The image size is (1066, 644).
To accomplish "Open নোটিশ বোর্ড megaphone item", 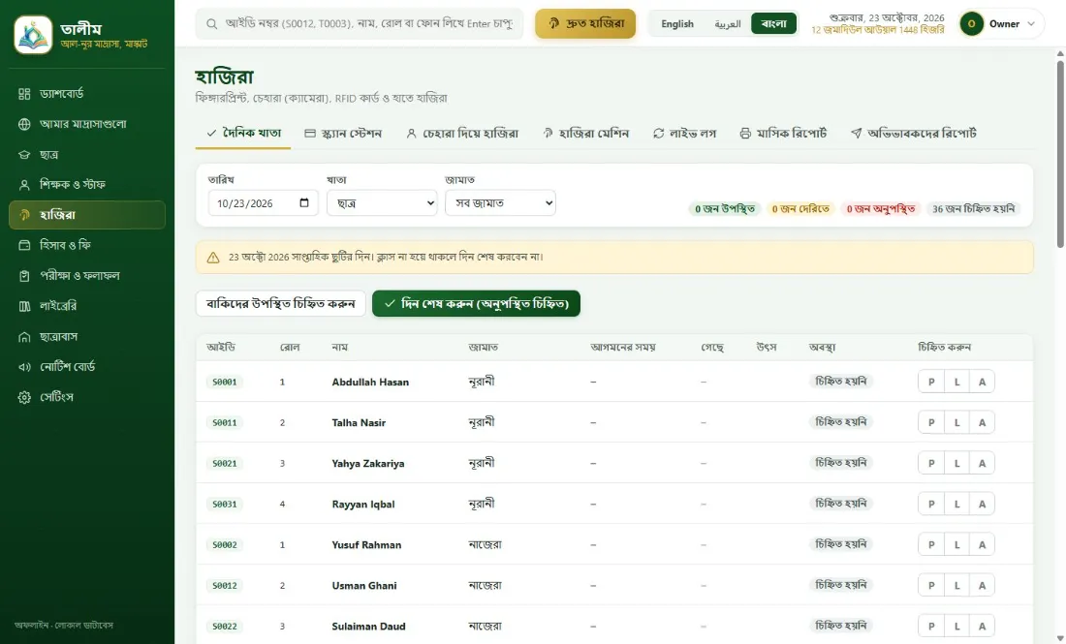I will 87,366.
